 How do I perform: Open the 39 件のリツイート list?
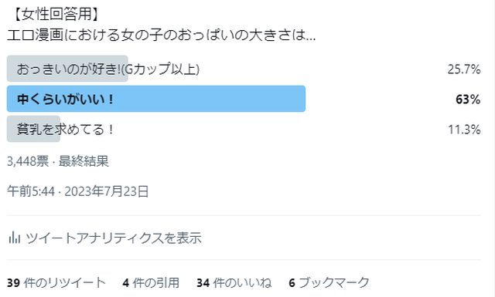click(56, 282)
